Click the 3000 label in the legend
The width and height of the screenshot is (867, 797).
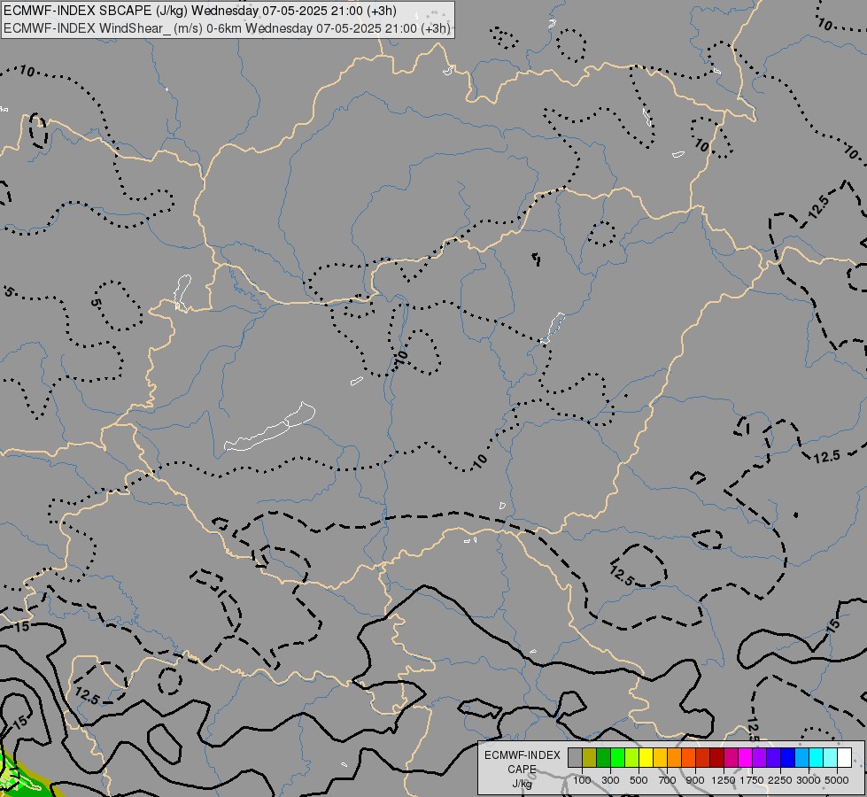pyautogui.click(x=809, y=780)
